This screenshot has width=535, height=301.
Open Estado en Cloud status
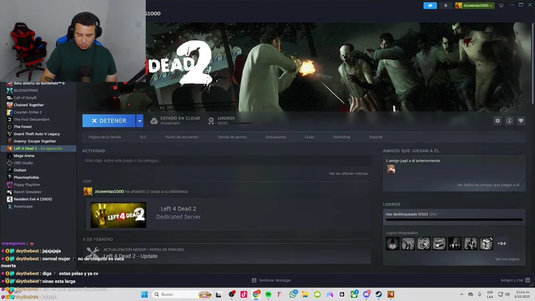tap(175, 120)
